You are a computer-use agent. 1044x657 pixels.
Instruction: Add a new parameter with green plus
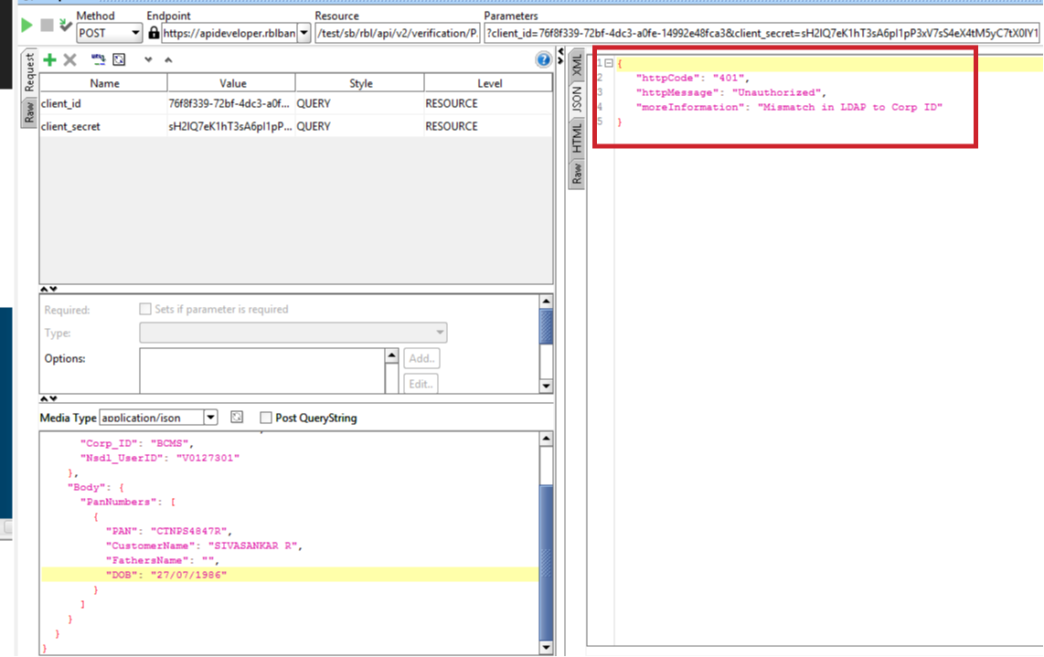[x=50, y=60]
